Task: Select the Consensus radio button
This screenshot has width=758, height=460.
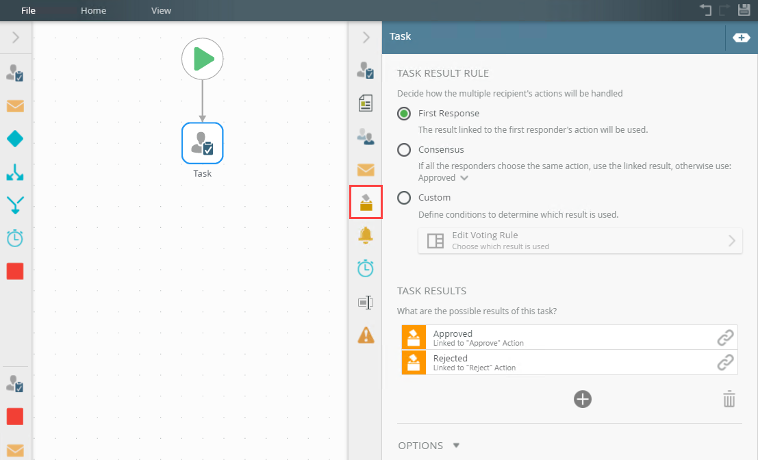Action: pyautogui.click(x=404, y=150)
